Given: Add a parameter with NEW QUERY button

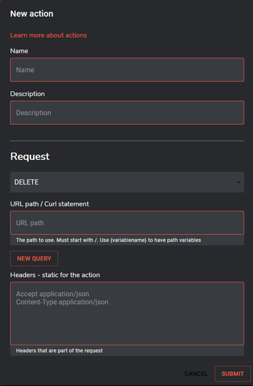Looking at the screenshot, I should [x=34, y=258].
